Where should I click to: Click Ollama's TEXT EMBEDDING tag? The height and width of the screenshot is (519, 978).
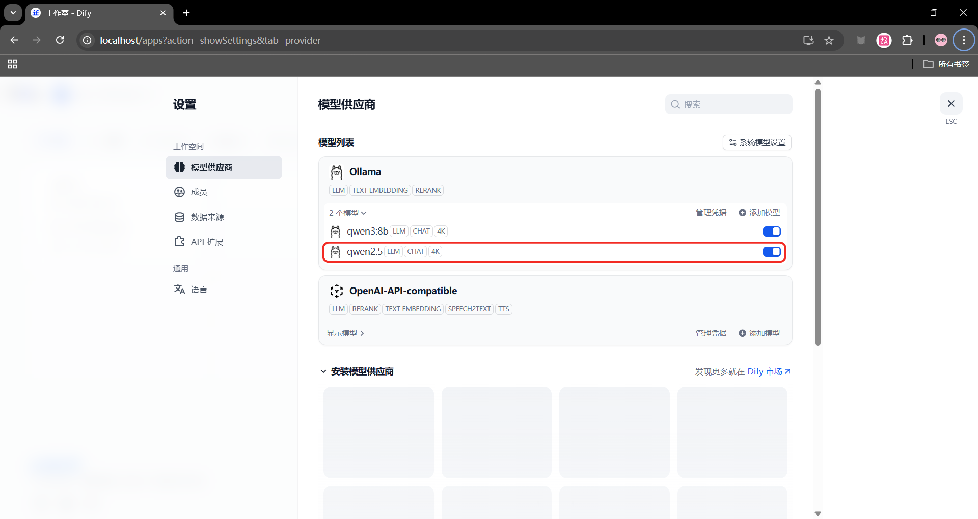pos(380,191)
